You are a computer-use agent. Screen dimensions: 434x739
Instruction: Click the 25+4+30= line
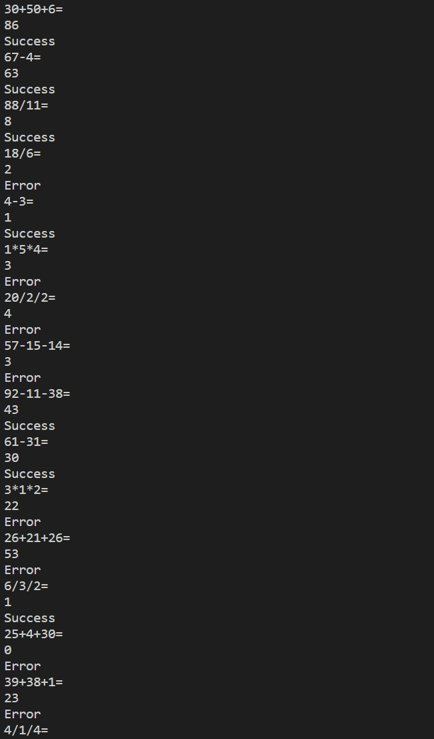click(x=33, y=634)
